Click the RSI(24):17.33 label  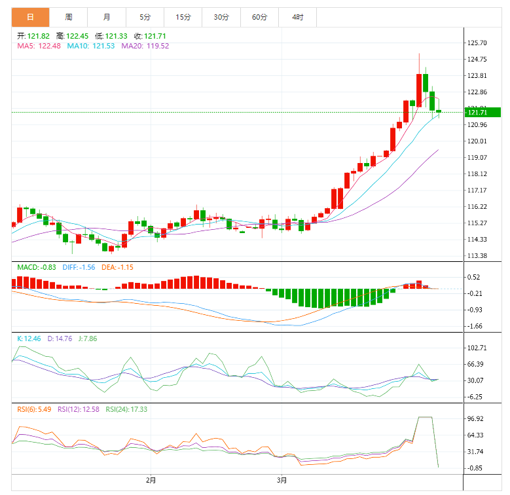(126, 409)
